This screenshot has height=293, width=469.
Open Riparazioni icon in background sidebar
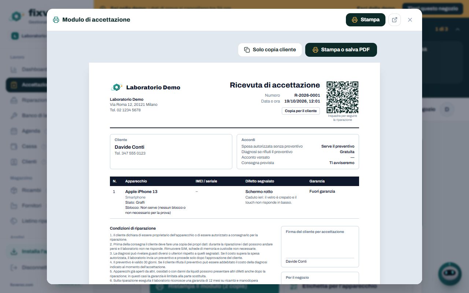click(14, 100)
